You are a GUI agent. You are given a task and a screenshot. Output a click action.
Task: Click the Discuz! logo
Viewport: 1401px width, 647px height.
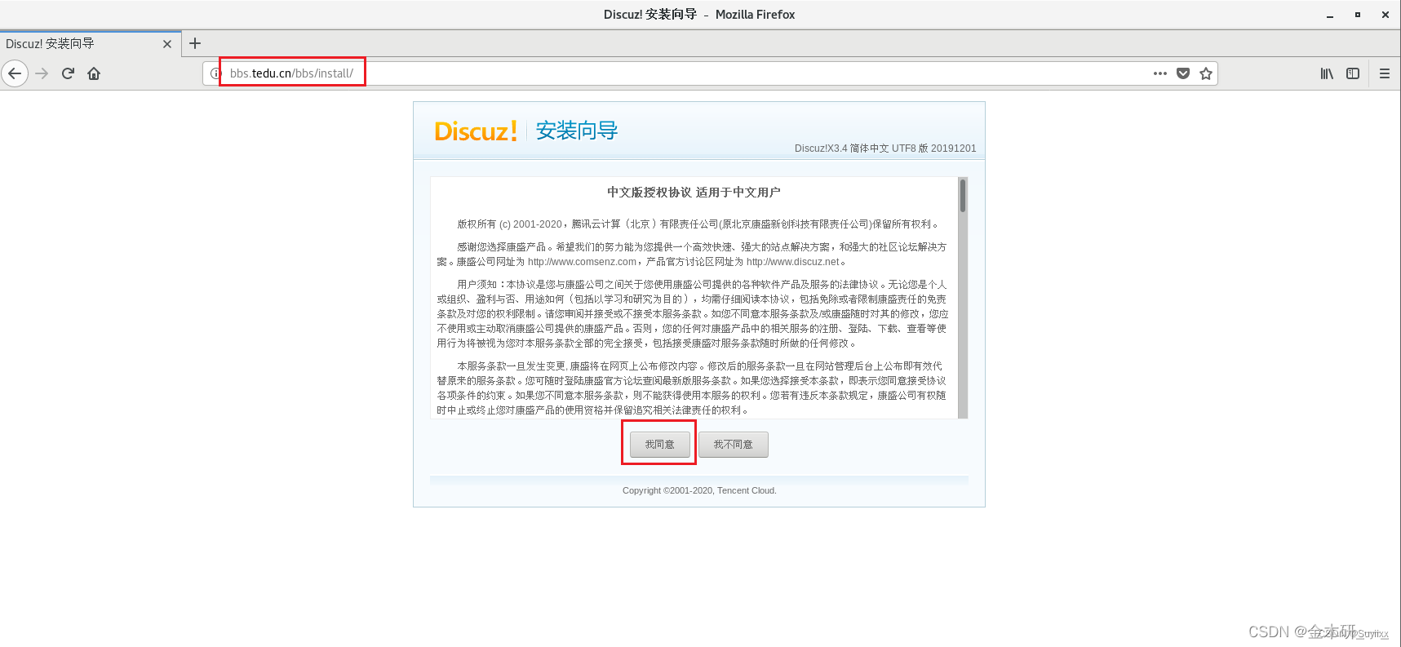(476, 131)
